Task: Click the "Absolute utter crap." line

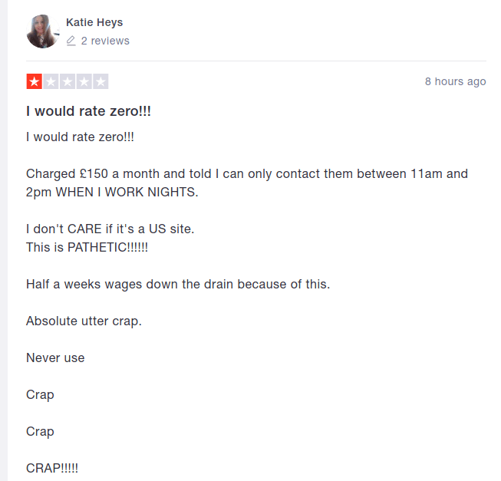Action: click(x=84, y=321)
